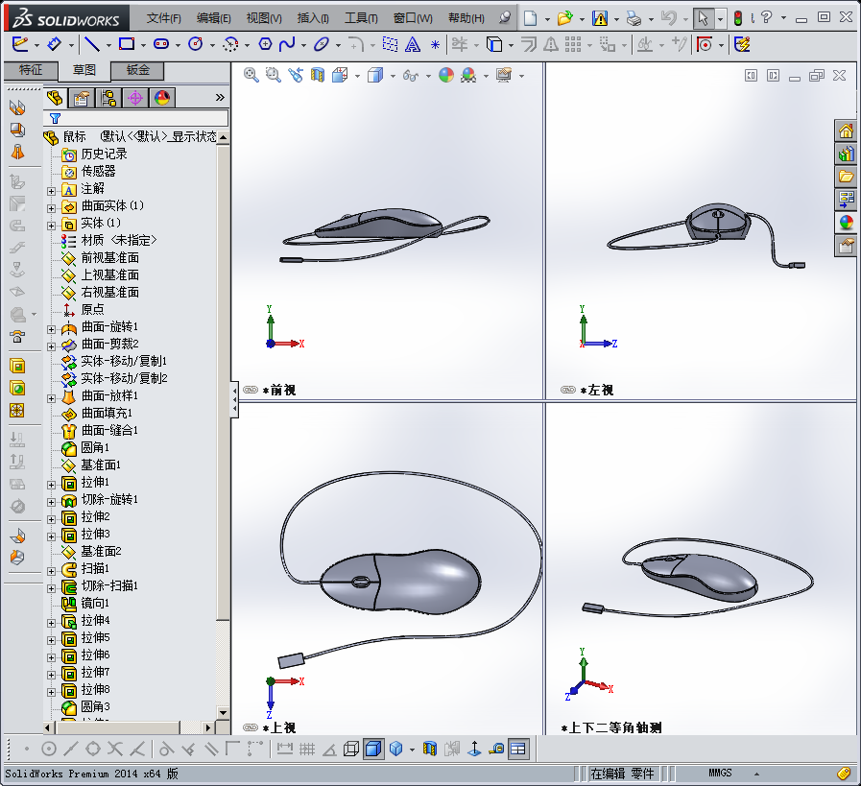Click the Zoom to Area icon

point(273,75)
